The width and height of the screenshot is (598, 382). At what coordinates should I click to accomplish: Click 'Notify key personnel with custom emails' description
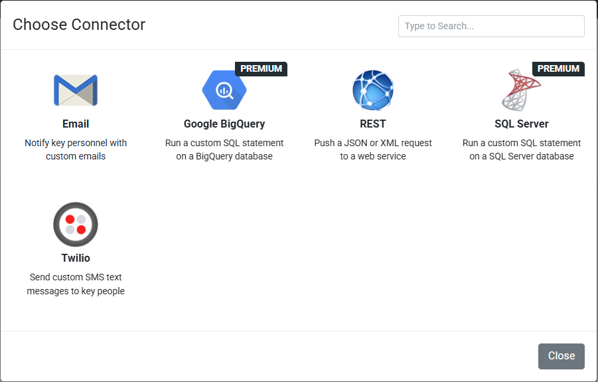tap(76, 149)
